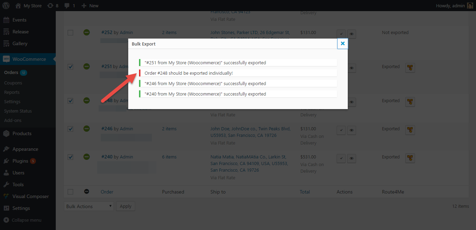Open the comments bubble icon
Image resolution: width=476 pixels, height=230 pixels.
tap(69, 6)
